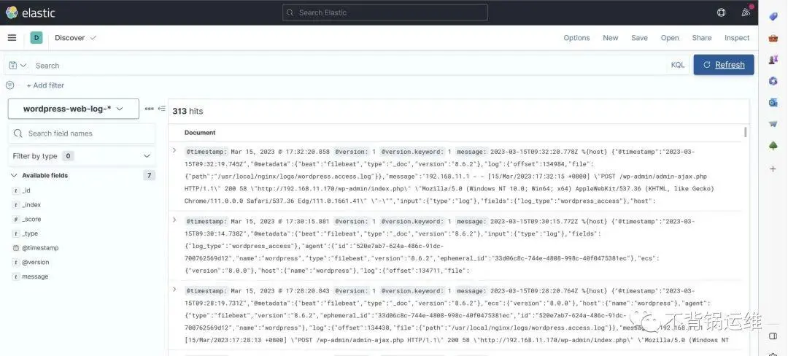Click Add filter link
Image resolution: width=788 pixels, height=356 pixels.
coord(45,85)
